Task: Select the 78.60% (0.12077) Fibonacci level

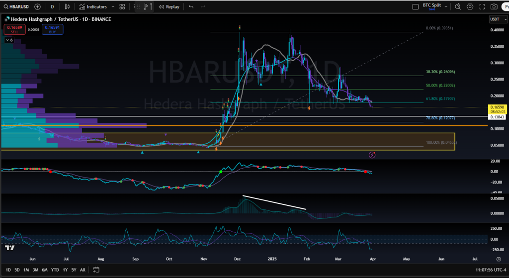Action: [x=440, y=118]
